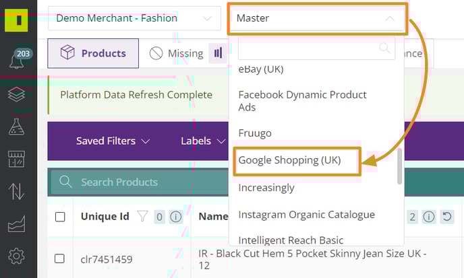
Task: Click info icon next to the 2 badge
Action: click(x=428, y=217)
